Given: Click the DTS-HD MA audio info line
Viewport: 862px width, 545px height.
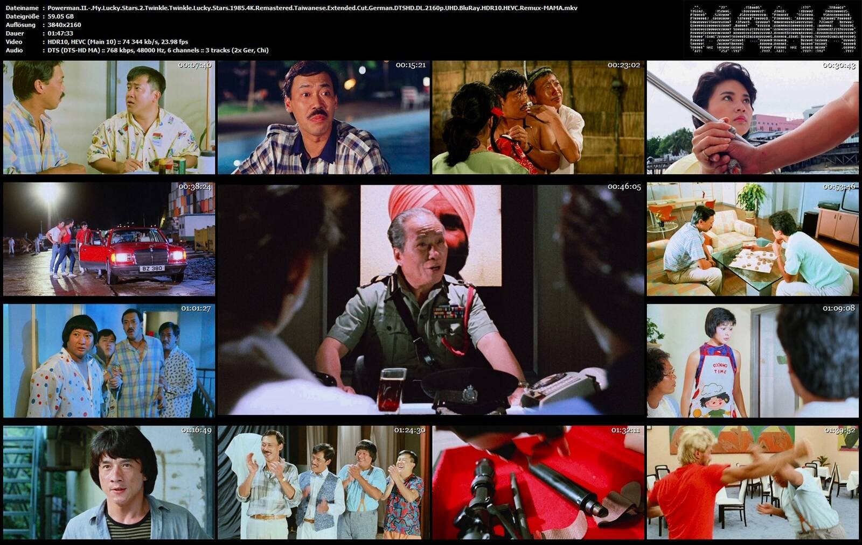Looking at the screenshot, I should (158, 51).
